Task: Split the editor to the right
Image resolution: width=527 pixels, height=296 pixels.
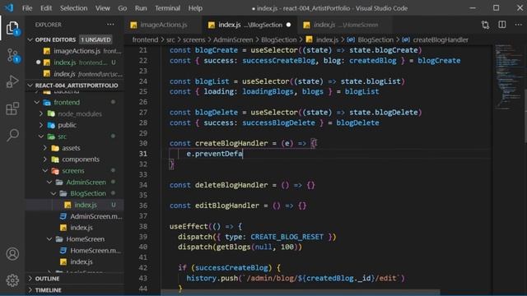Action: tap(502, 25)
